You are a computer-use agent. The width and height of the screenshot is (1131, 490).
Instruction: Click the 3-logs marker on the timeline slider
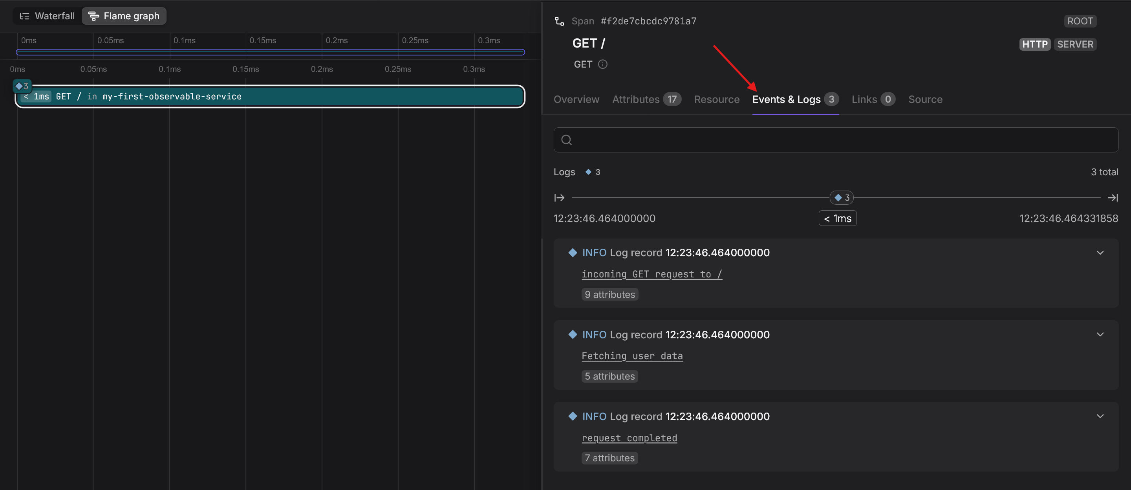click(841, 198)
